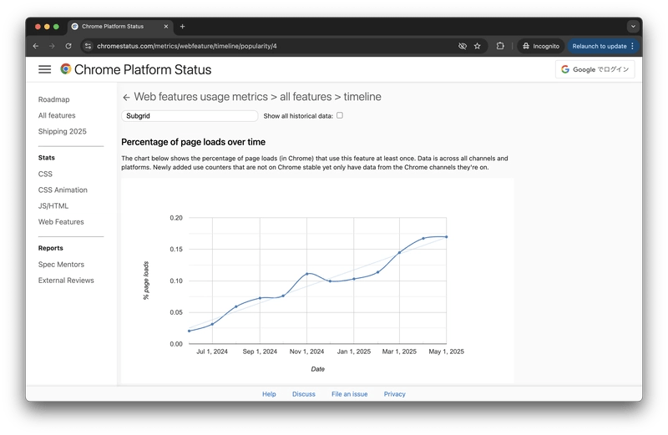The width and height of the screenshot is (668, 435).
Task: Open the hamburger navigation menu
Action: coord(45,69)
